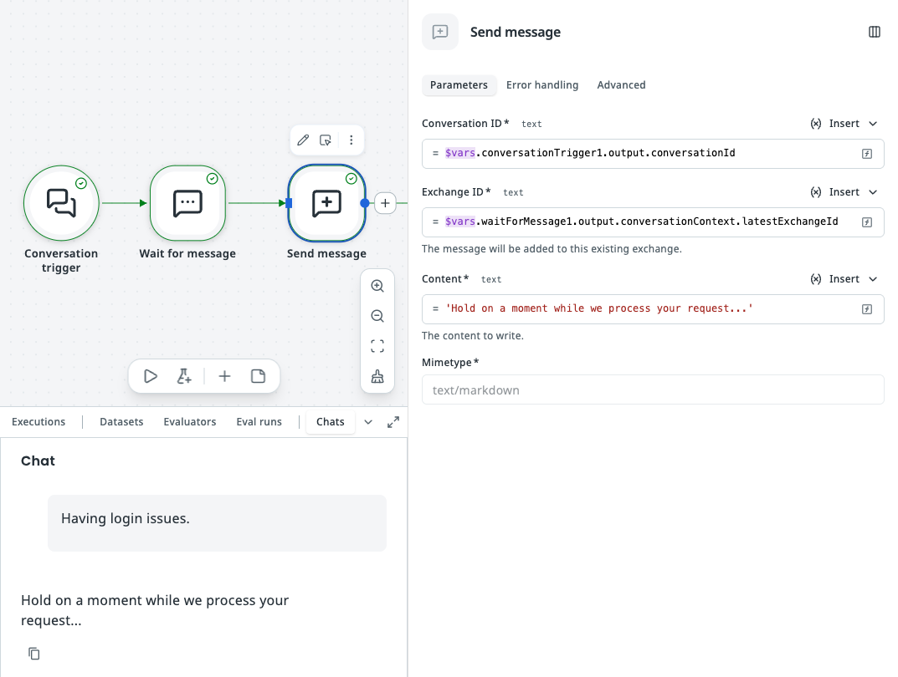
Task: Click the Mimetype text/markdown field
Action: [653, 390]
